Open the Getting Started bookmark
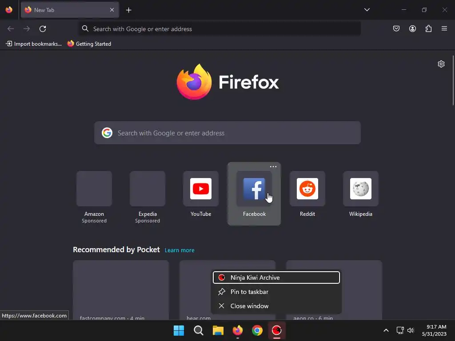The image size is (455, 341). (89, 44)
